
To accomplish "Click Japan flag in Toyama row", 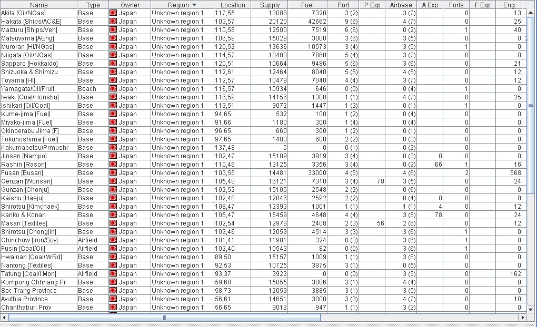I will click(x=113, y=80).
